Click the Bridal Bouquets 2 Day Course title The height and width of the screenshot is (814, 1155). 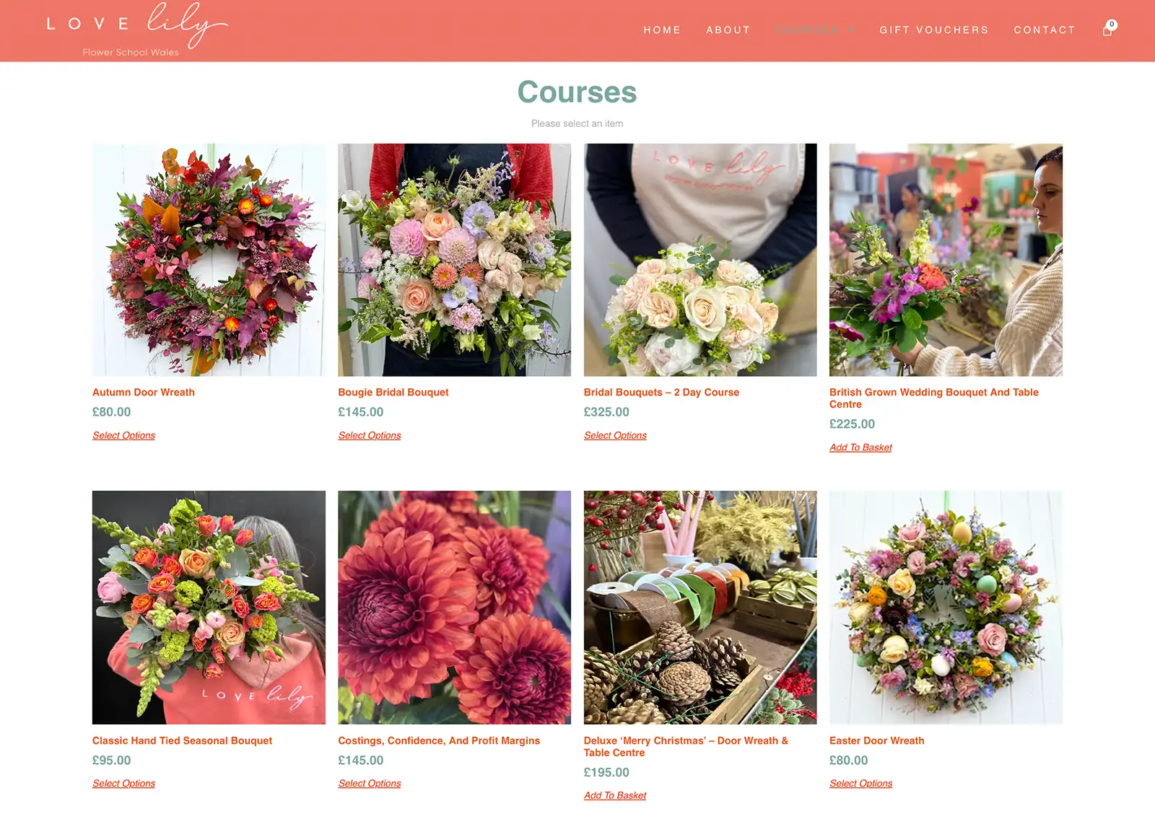click(x=661, y=392)
